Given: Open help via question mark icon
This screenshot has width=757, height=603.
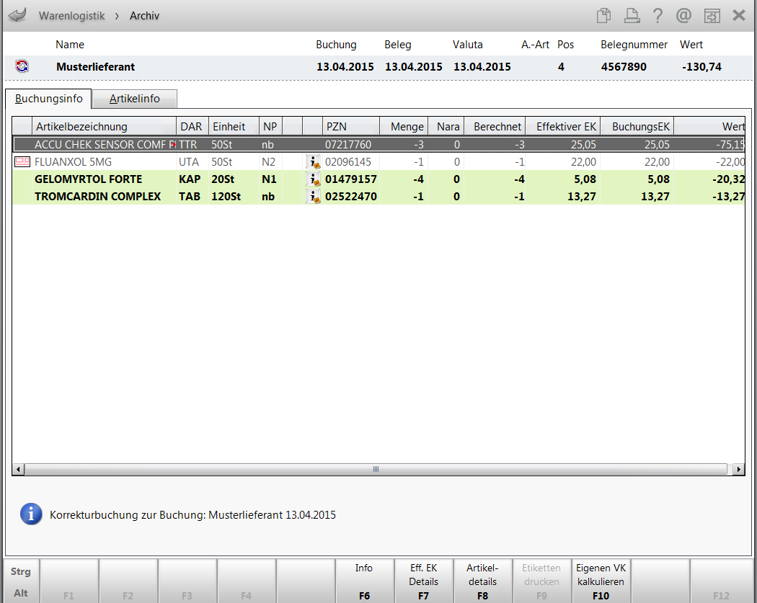Looking at the screenshot, I should 658,15.
